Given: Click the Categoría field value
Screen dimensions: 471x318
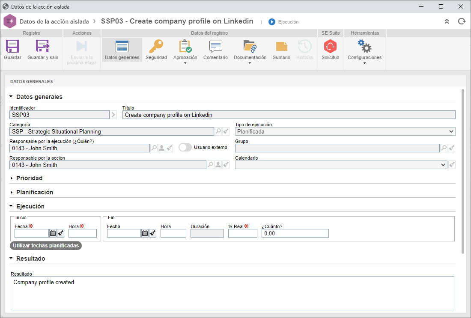Looking at the screenshot, I should click(x=112, y=131).
